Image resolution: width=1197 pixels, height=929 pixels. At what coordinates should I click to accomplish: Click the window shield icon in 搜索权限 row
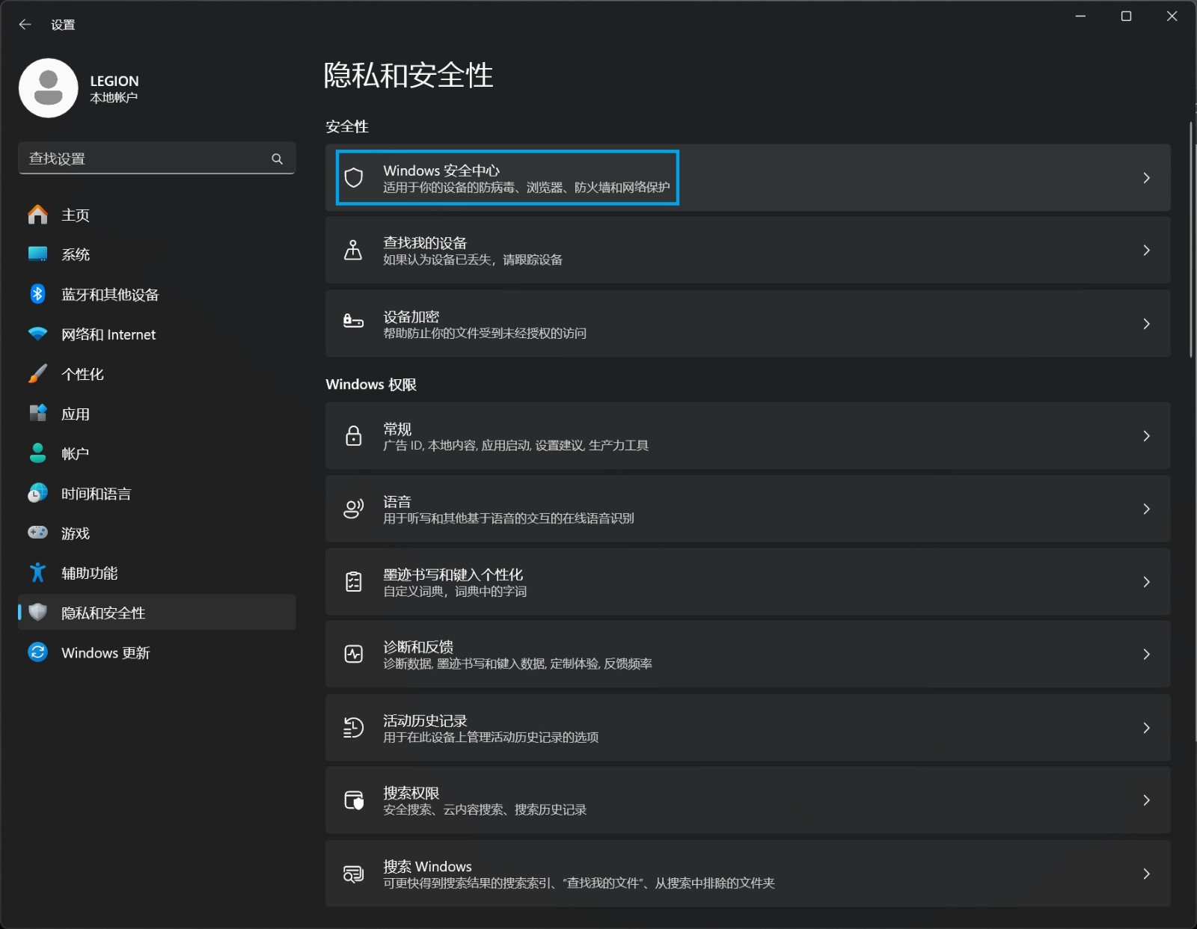353,800
